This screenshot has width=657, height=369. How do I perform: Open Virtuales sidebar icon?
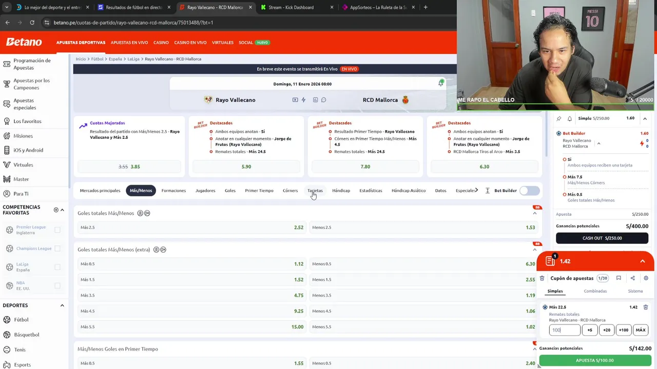(x=7, y=165)
